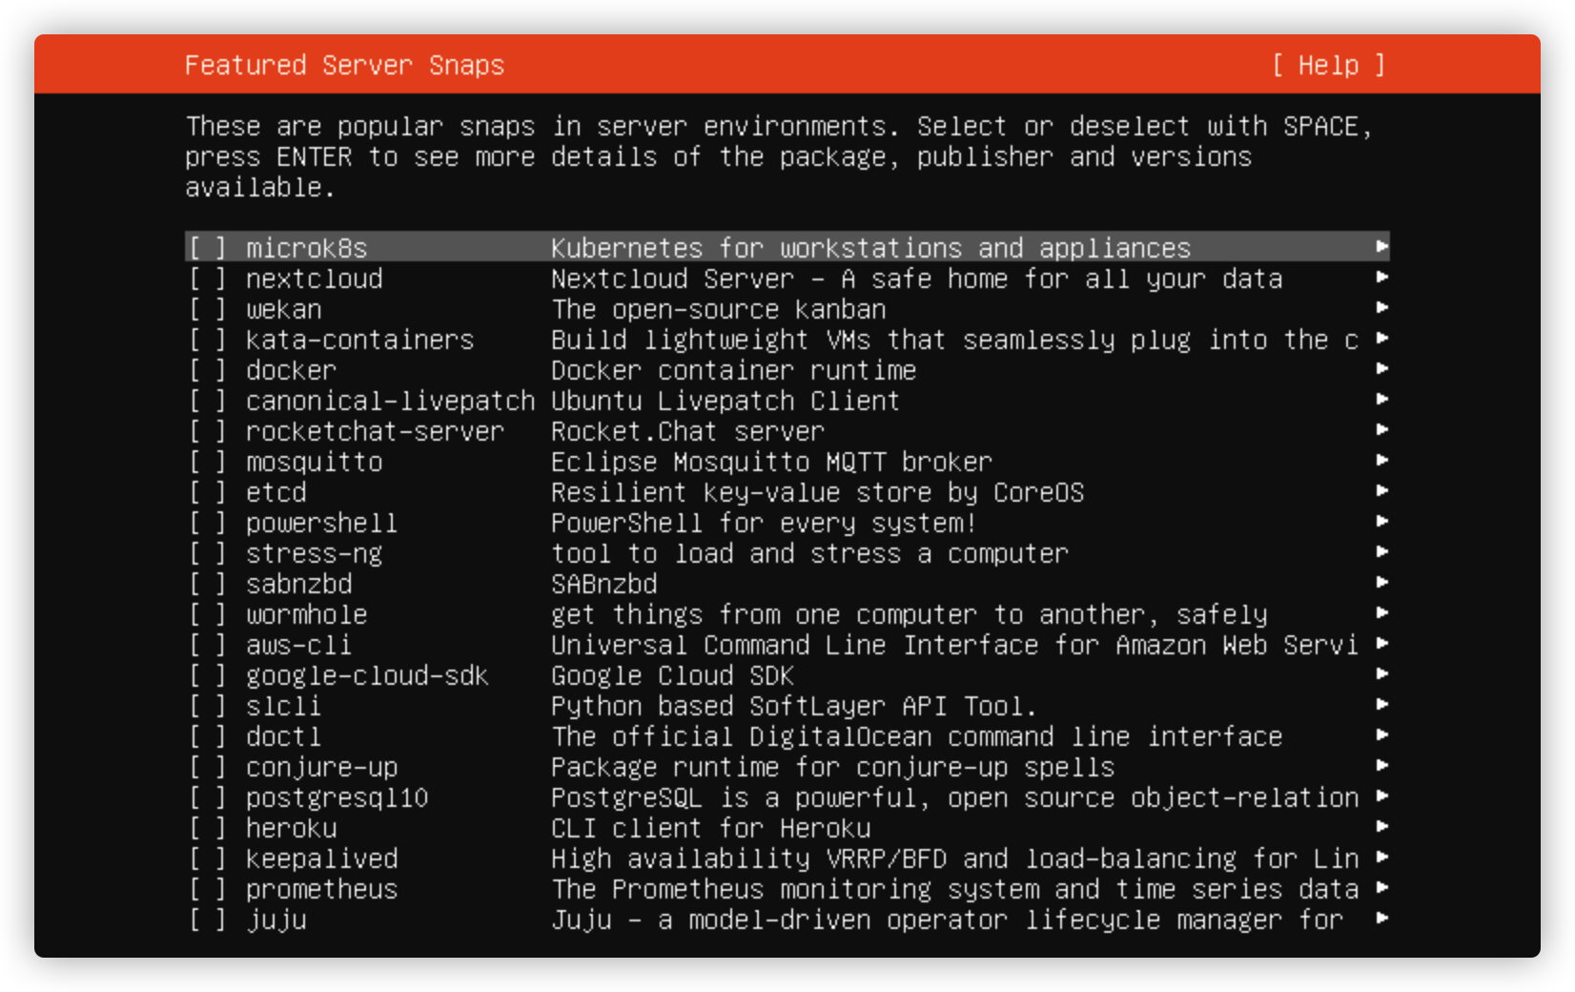This screenshot has width=1575, height=992.
Task: Open the Help menu in header
Action: pos(1328,65)
